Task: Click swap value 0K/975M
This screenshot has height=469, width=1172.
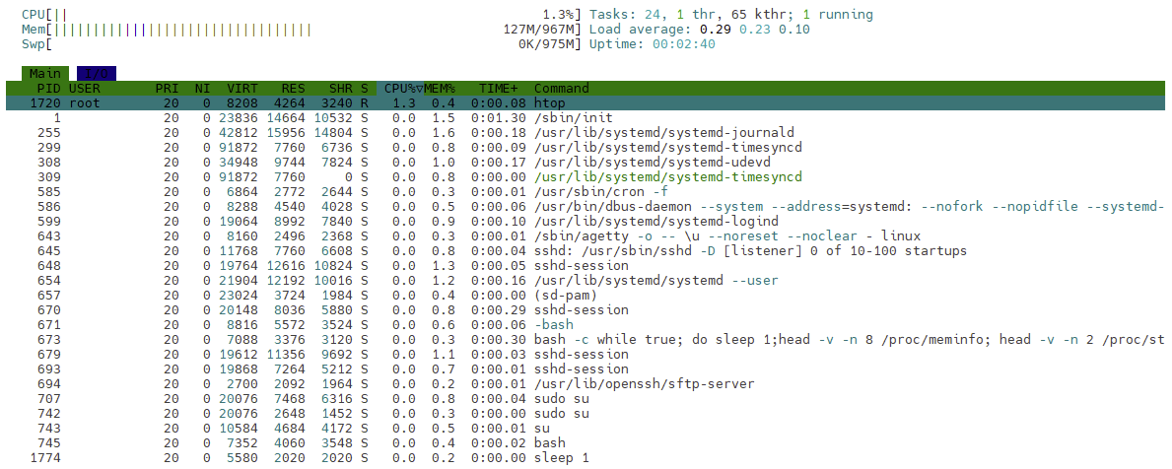Action: click(546, 44)
